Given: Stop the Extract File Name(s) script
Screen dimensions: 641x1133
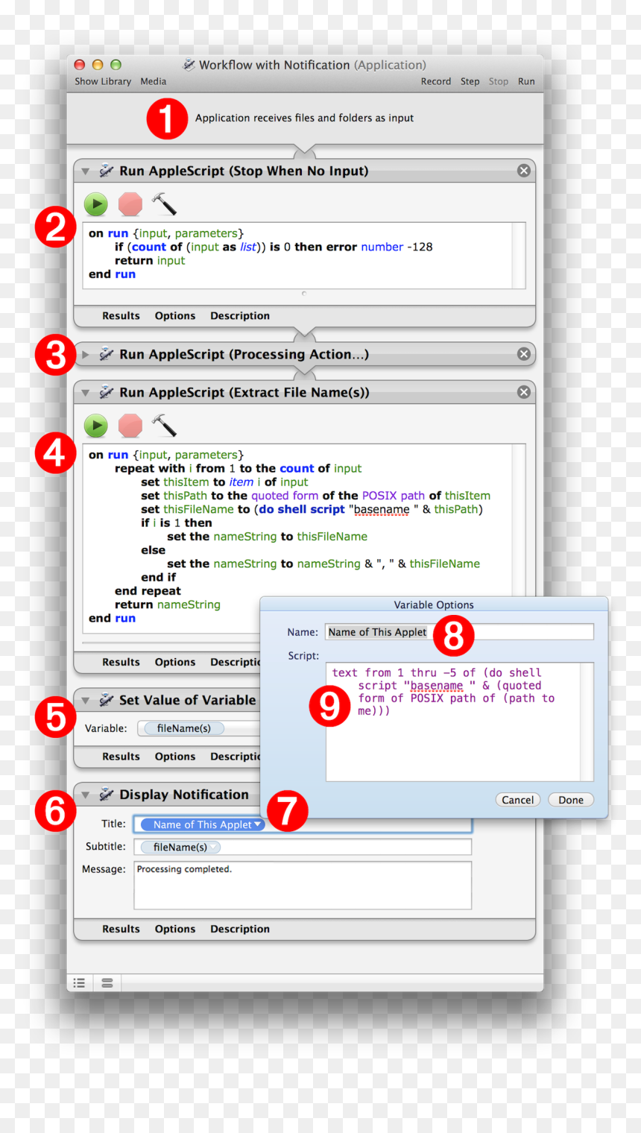Looking at the screenshot, I should (130, 425).
